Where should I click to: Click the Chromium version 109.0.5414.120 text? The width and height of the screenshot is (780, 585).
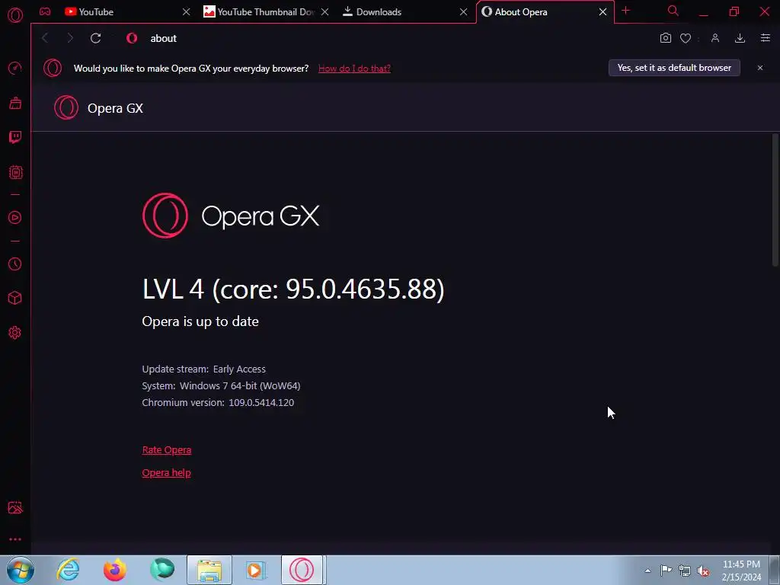point(261,403)
